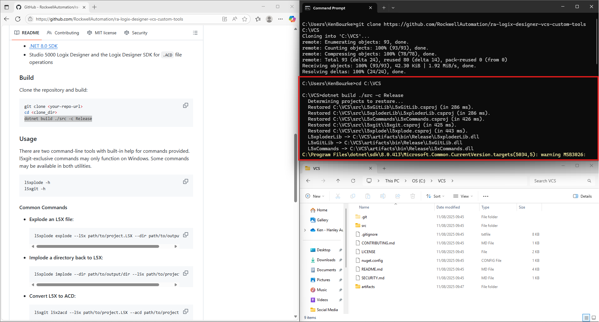Select the Security tab on GitHub
This screenshot has width=599, height=322.
point(136,33)
